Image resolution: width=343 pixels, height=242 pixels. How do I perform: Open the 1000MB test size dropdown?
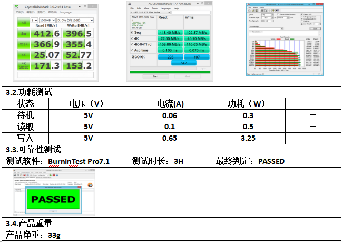(x=47, y=20)
